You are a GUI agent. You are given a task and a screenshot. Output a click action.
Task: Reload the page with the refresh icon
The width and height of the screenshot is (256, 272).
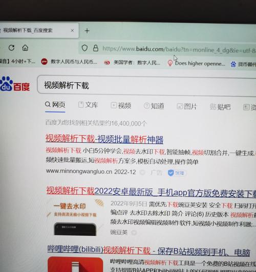click(11, 48)
